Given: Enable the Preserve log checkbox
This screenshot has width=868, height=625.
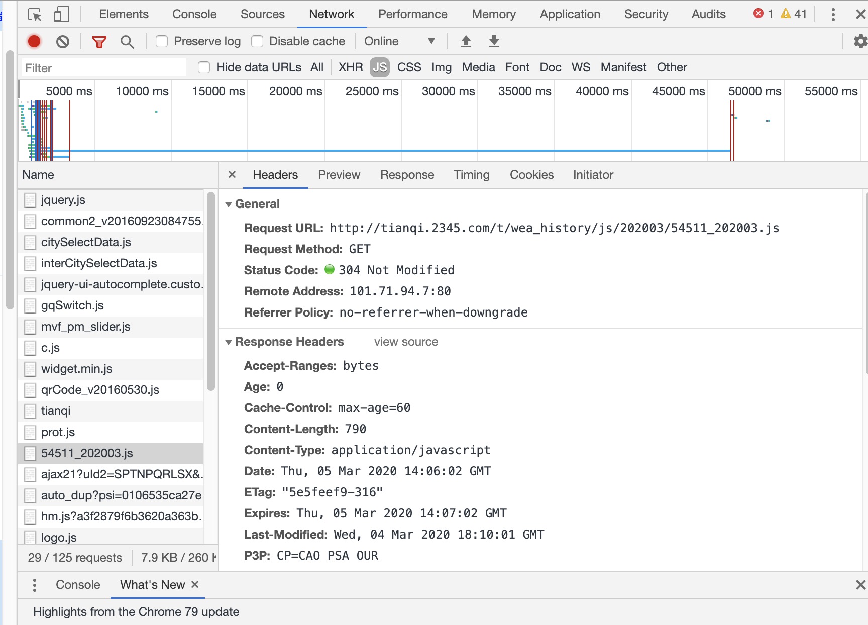Looking at the screenshot, I should (162, 41).
